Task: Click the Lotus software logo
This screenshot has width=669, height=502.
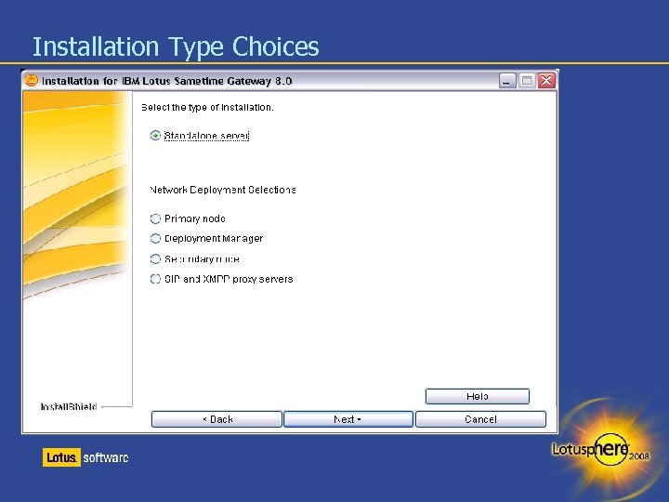Action: 85,457
